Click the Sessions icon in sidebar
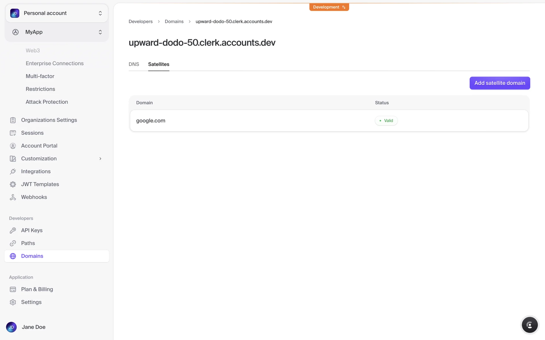 click(x=13, y=133)
